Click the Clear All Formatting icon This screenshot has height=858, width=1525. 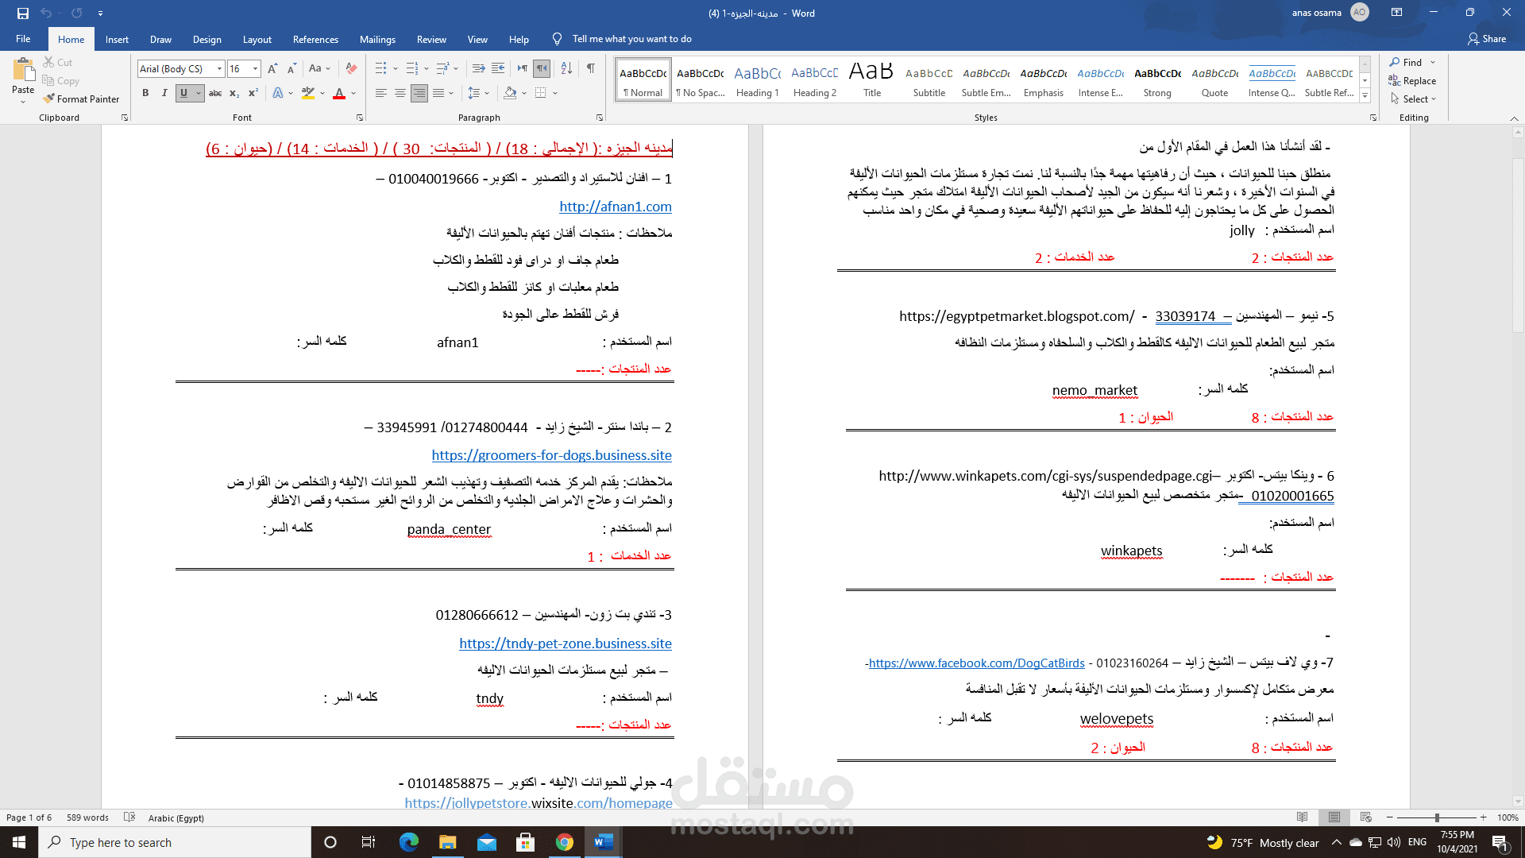coord(351,68)
